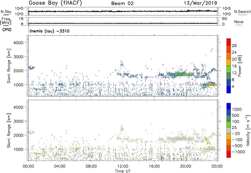Screen dimensions: 251x173
Task: Click 'Slant Range [km]' label of velocity panel
Action: tap(9, 131)
